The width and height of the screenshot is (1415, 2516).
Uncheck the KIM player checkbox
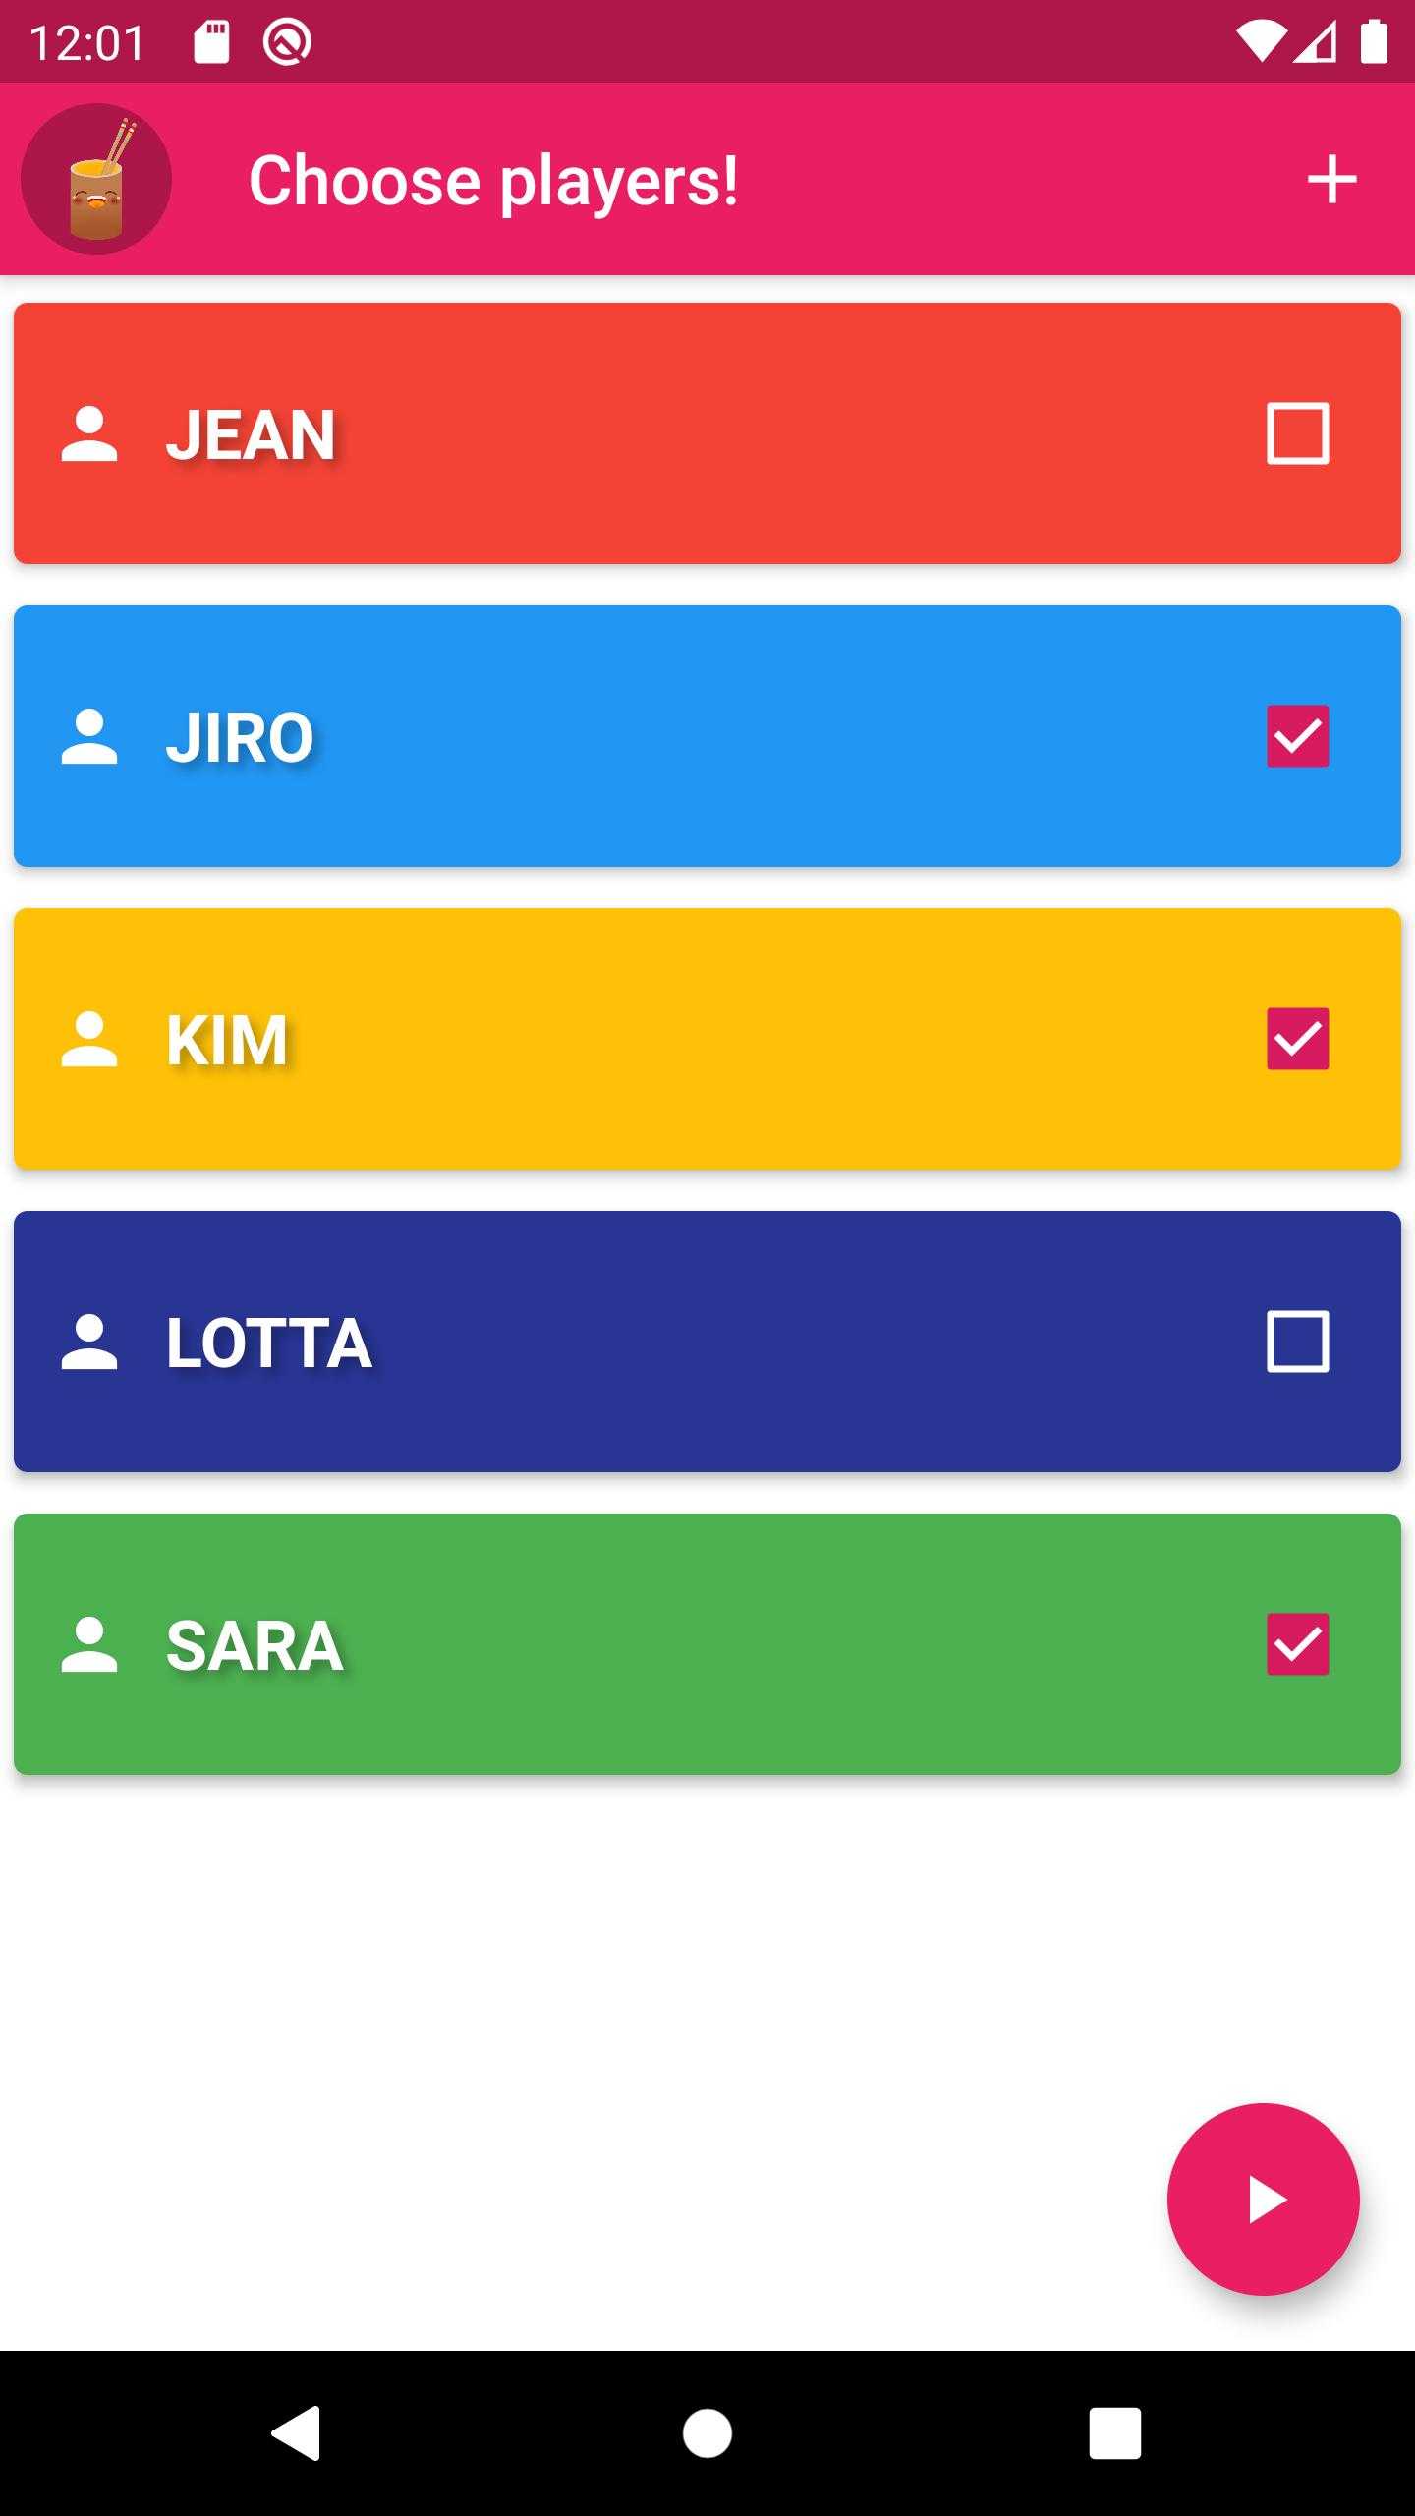tap(1297, 1039)
